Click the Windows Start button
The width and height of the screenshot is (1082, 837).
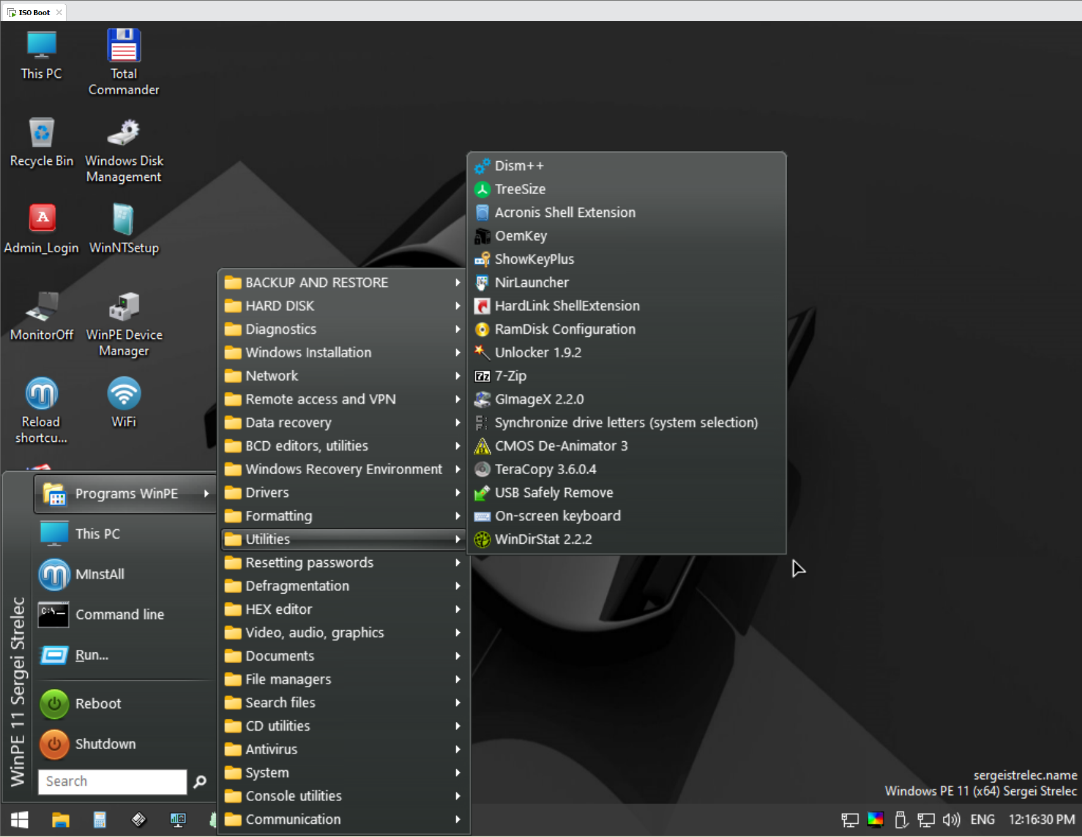(x=20, y=821)
